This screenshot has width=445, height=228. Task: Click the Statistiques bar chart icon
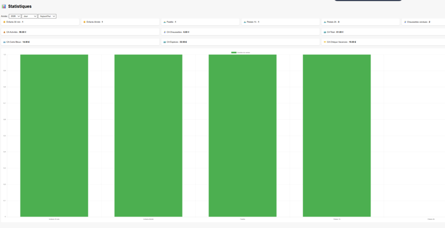[3, 6]
